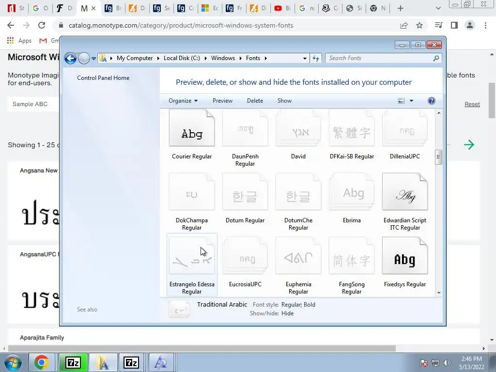Expand the arrow after My Computer breadcrumb
This screenshot has height=372, width=496.
158,58
